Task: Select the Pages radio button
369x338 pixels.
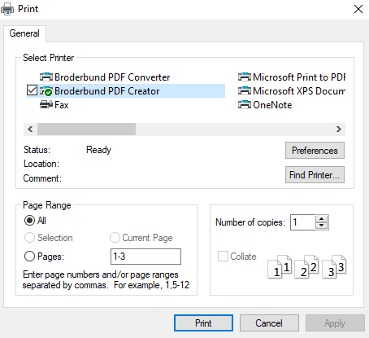Action: [x=29, y=257]
